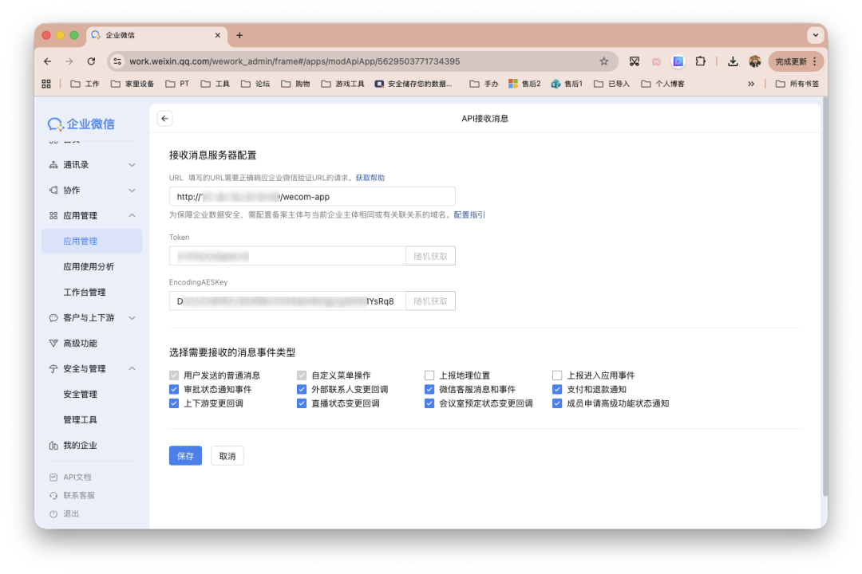Screen dimensions: 862x574
Task: Open the 配置指引 link
Action: pyautogui.click(x=468, y=214)
